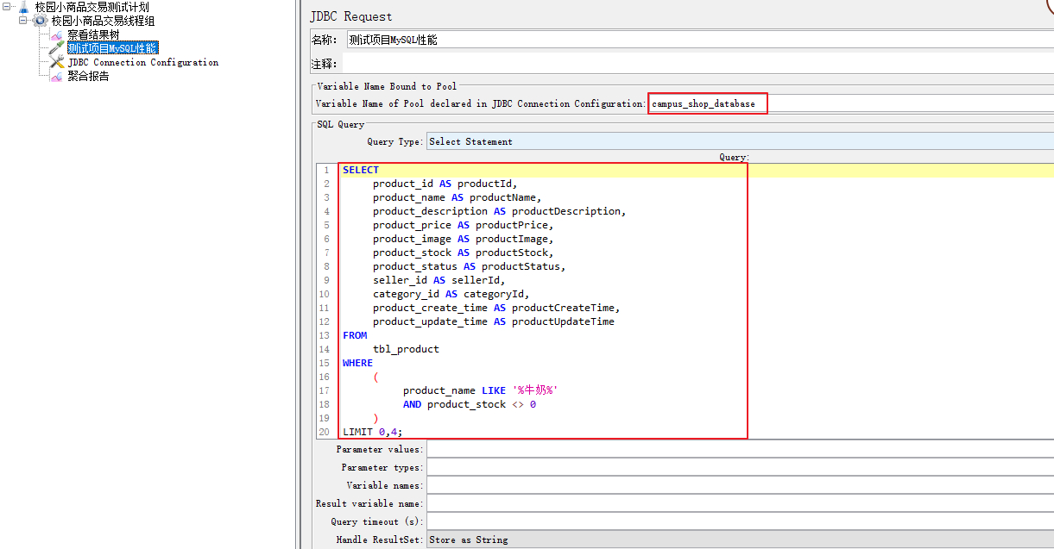The width and height of the screenshot is (1054, 549).
Task: Click the 名称 name input field
Action: click(x=699, y=40)
